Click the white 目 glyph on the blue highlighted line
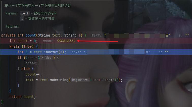Screen dimensions: 192x107 coord(147,52)
